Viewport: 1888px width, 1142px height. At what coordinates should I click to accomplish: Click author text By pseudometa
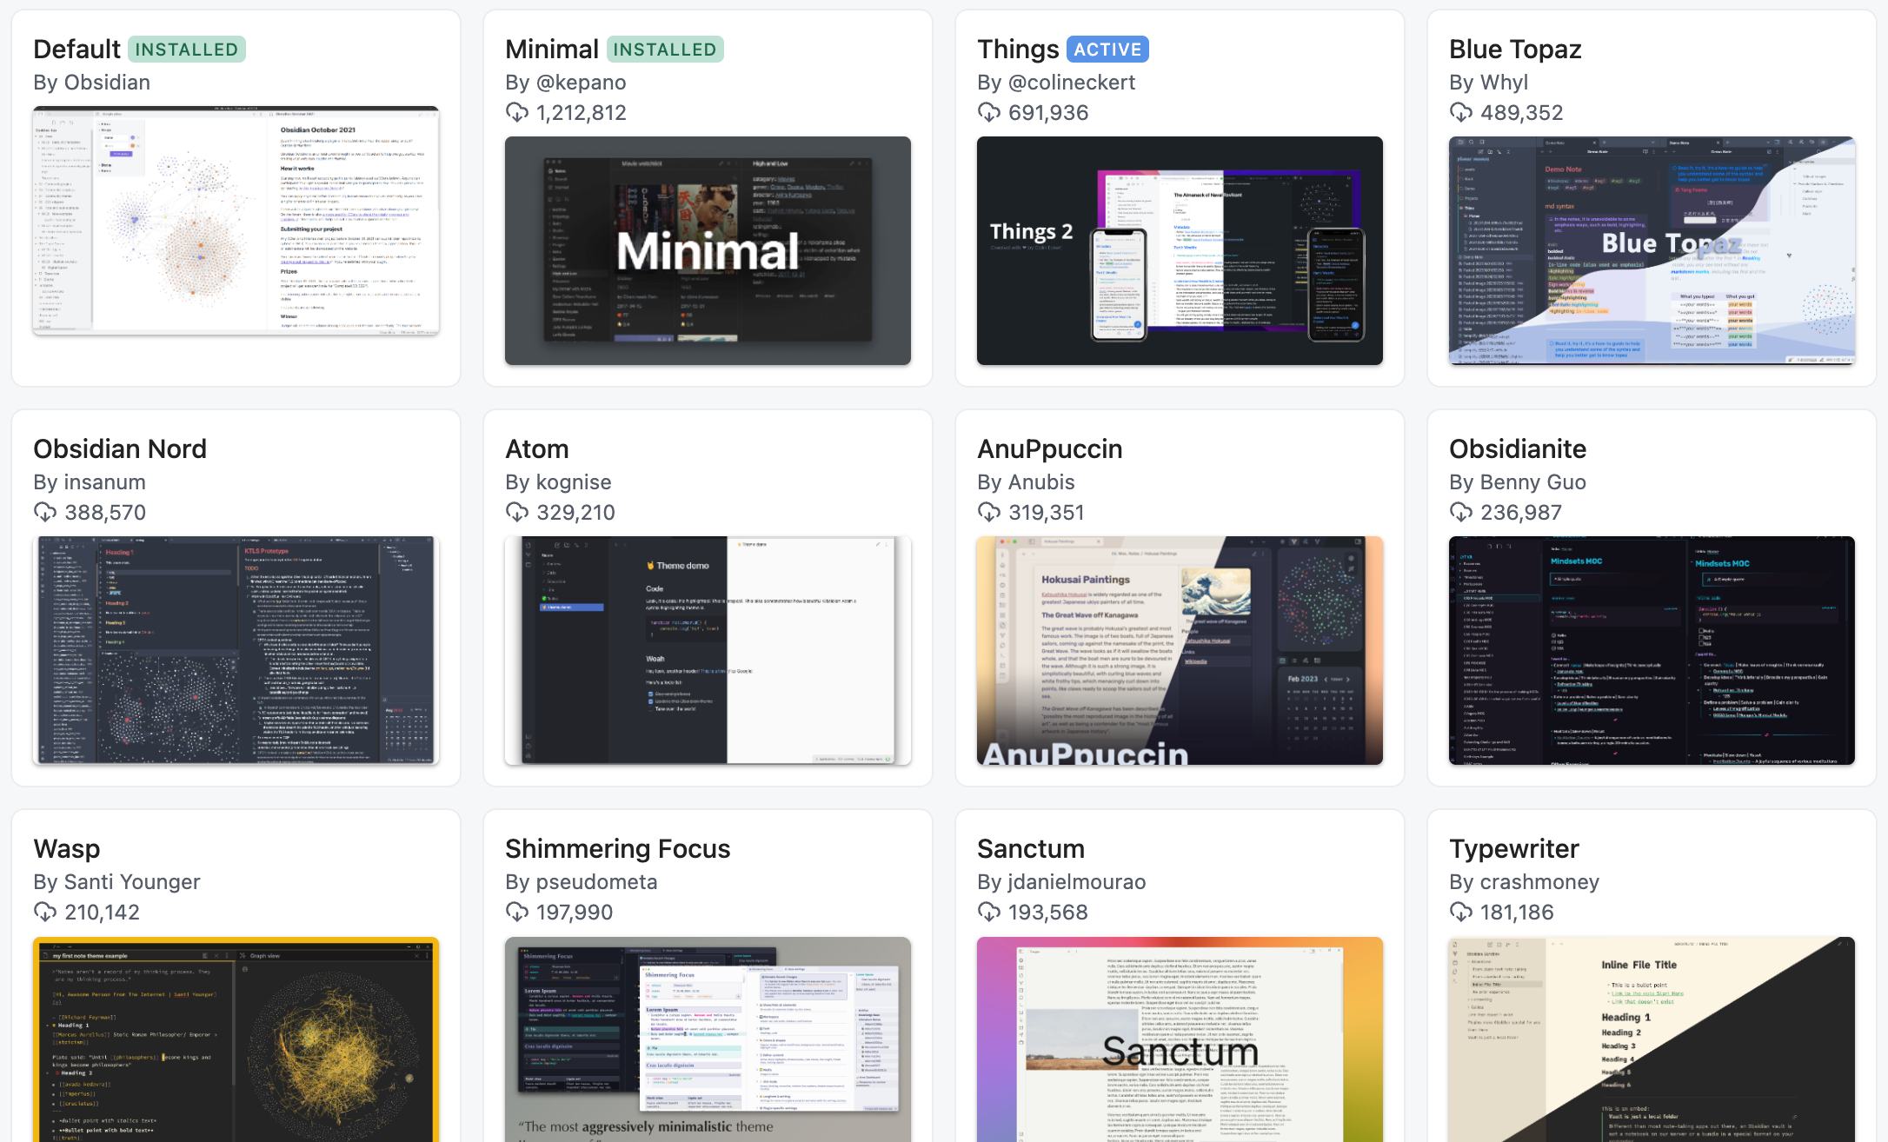click(x=582, y=882)
